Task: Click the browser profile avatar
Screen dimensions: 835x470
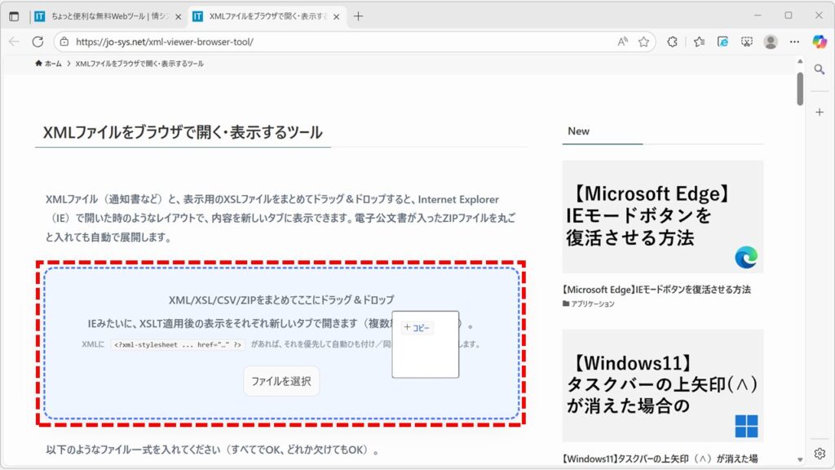Action: click(x=770, y=42)
